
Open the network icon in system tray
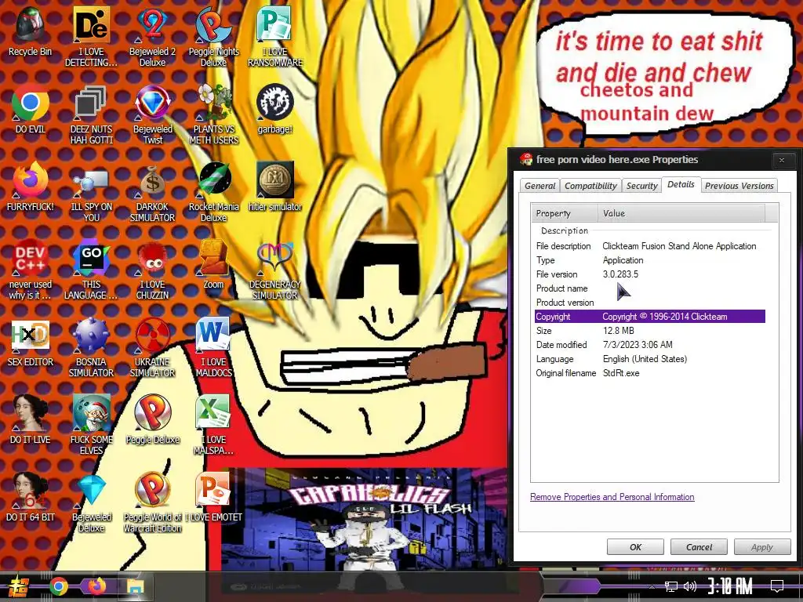pyautogui.click(x=671, y=586)
